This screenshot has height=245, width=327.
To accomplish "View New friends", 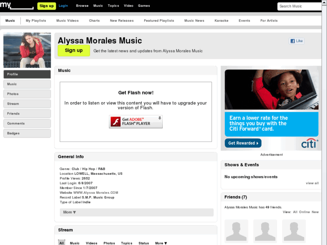I will point(315,212).
